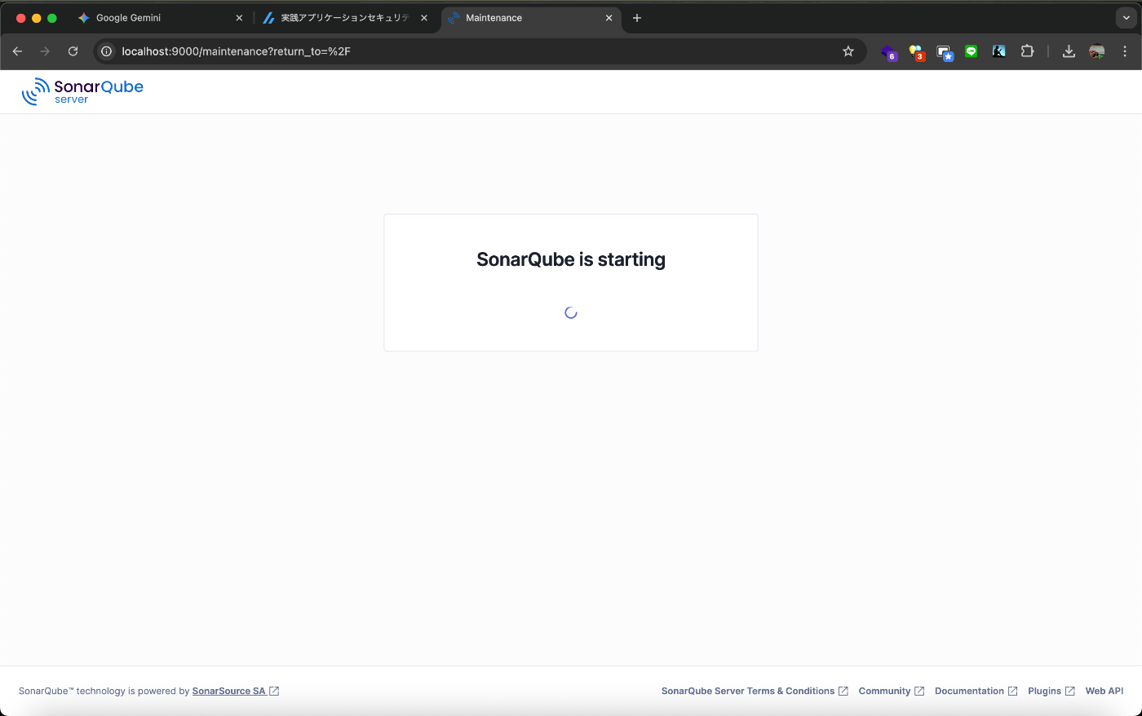Close the Maintenance tab

point(609,18)
